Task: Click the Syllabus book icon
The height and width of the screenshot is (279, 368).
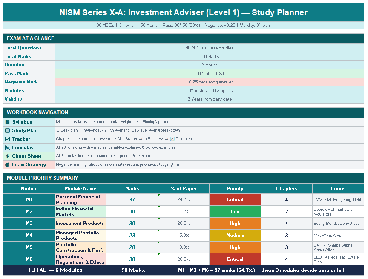Action: (8, 122)
